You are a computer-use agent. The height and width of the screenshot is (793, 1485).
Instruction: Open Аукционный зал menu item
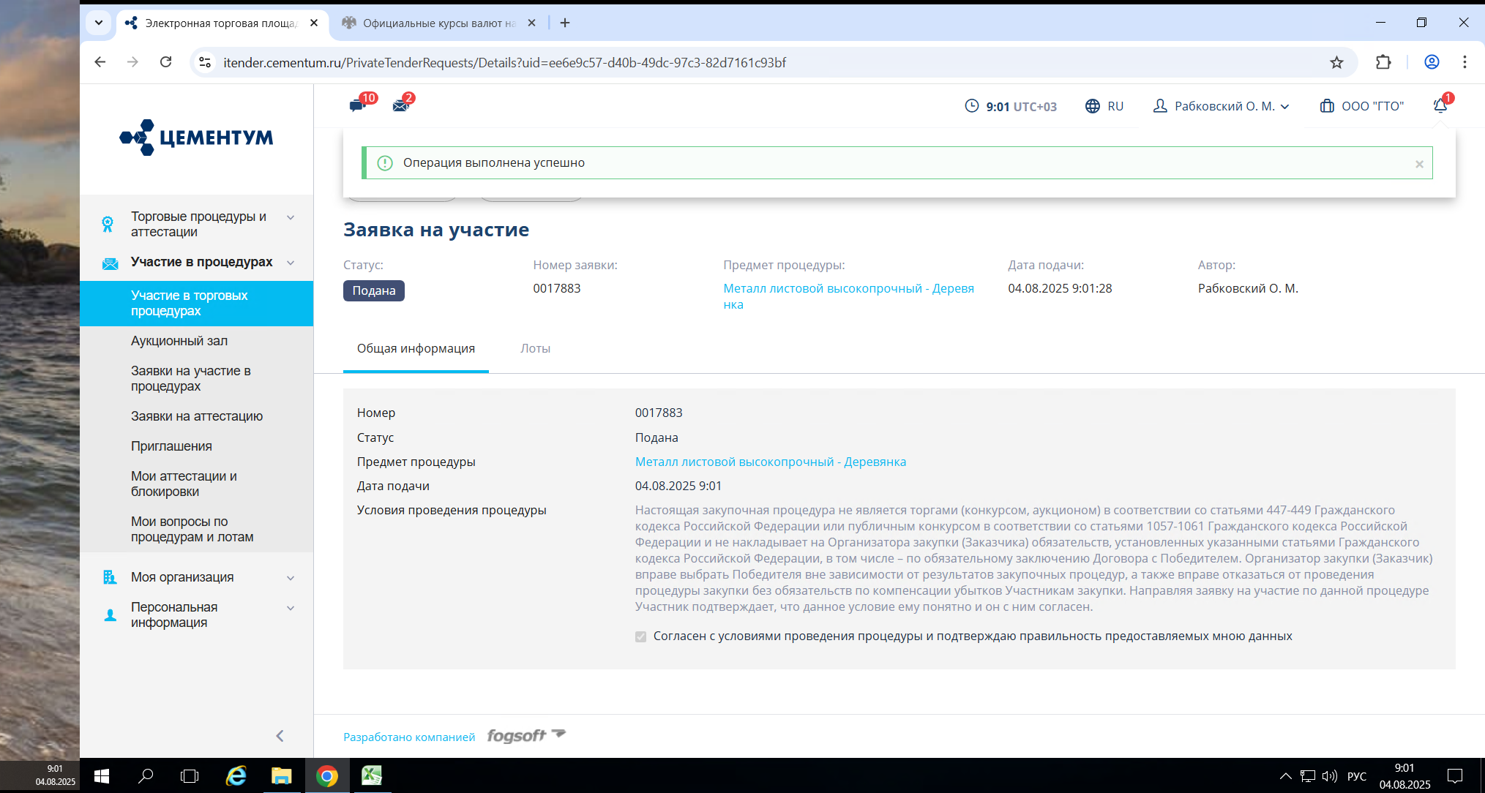(x=179, y=341)
